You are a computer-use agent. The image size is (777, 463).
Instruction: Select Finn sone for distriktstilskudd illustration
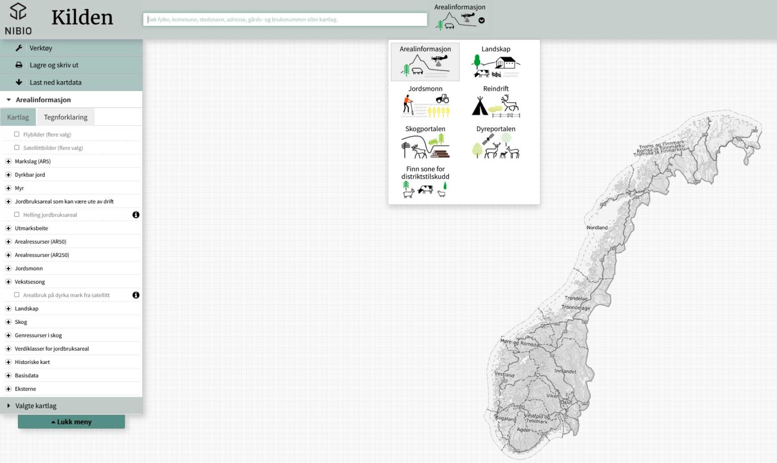tap(425, 190)
